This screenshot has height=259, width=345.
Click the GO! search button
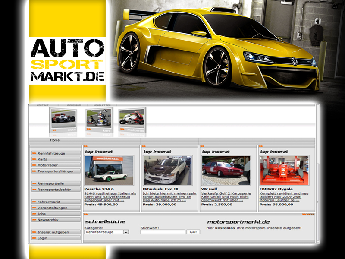[193, 232]
